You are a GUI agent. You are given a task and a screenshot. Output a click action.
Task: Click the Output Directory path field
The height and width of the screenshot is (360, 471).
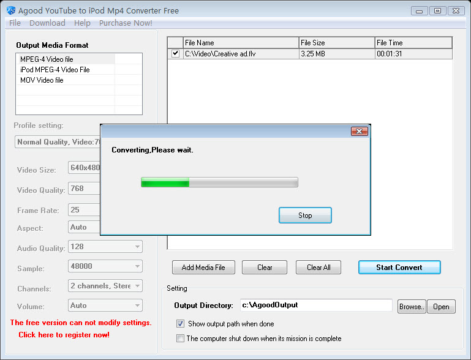coord(316,305)
